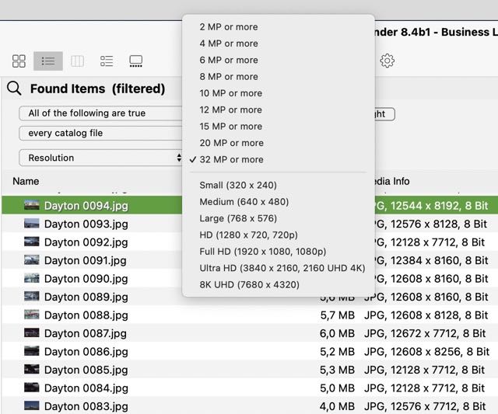Choose '8K UHD (7680 x 4320)' resolution

point(249,285)
